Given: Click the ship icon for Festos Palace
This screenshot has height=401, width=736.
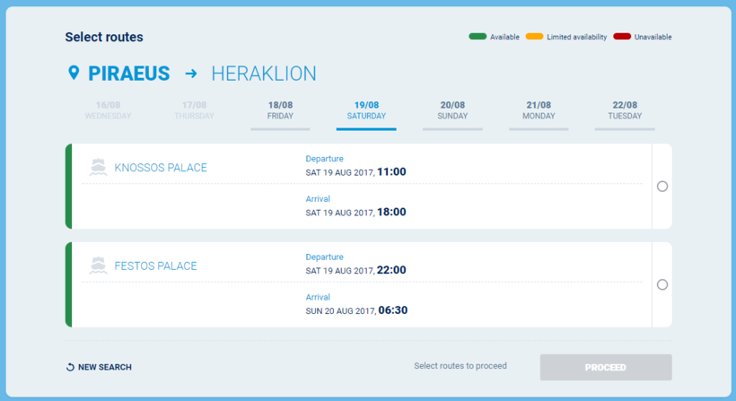Looking at the screenshot, I should pos(98,266).
